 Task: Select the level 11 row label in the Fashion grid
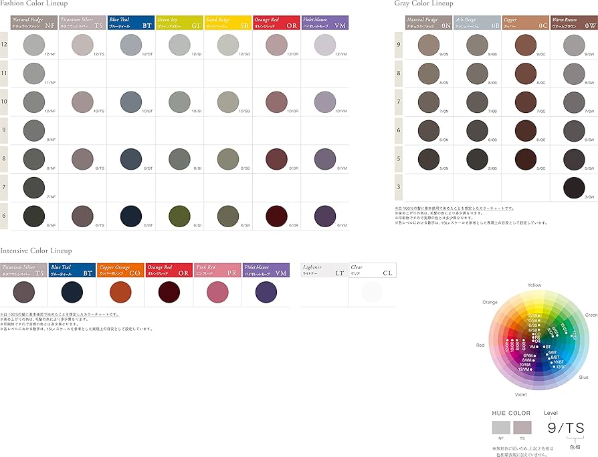pos(4,71)
